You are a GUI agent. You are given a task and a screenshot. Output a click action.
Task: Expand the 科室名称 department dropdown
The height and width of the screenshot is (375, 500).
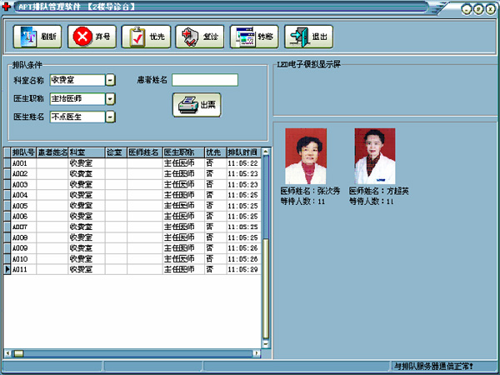click(110, 80)
